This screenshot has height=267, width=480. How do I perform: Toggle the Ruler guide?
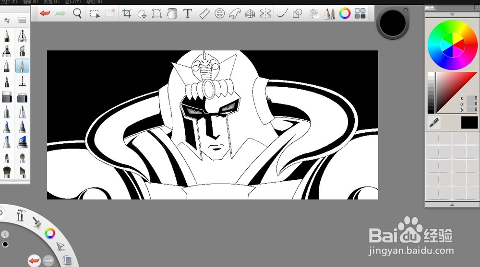pos(204,13)
